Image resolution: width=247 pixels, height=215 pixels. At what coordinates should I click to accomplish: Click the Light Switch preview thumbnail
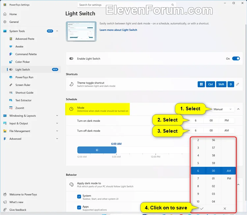(81, 32)
